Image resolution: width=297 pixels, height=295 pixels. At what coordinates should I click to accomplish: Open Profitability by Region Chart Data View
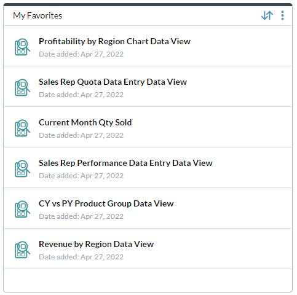click(114, 42)
